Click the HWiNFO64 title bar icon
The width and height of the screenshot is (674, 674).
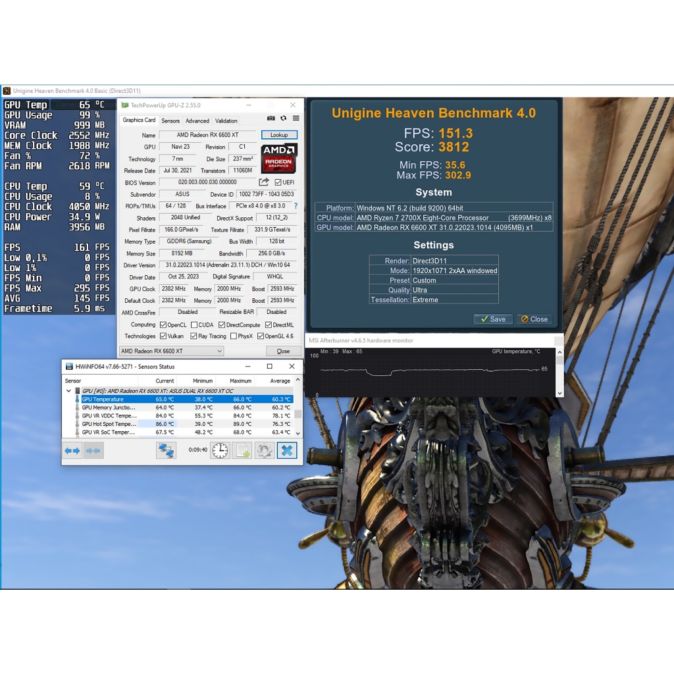click(68, 367)
